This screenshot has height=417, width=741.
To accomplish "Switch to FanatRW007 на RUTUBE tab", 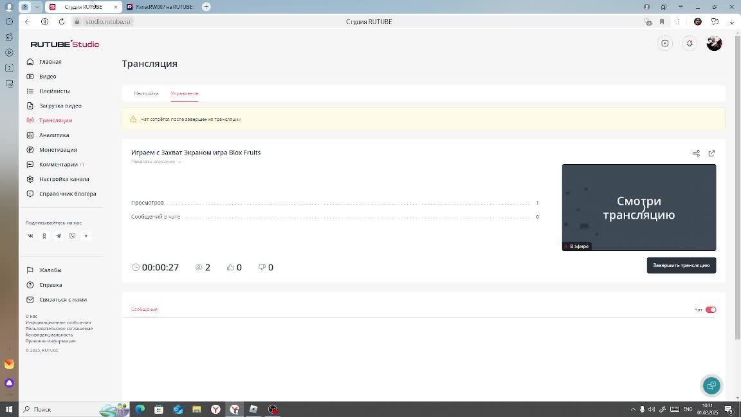I will (x=160, y=7).
